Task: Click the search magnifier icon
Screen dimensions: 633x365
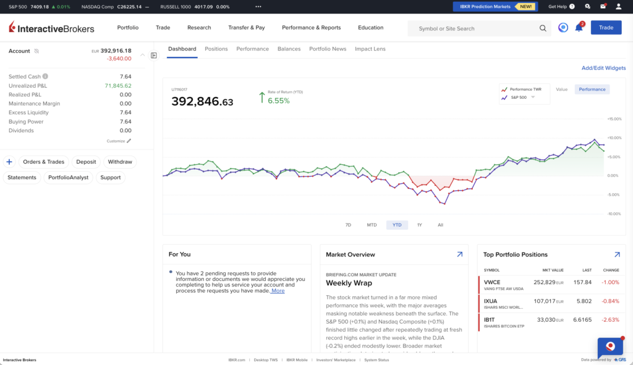Action: tap(543, 28)
